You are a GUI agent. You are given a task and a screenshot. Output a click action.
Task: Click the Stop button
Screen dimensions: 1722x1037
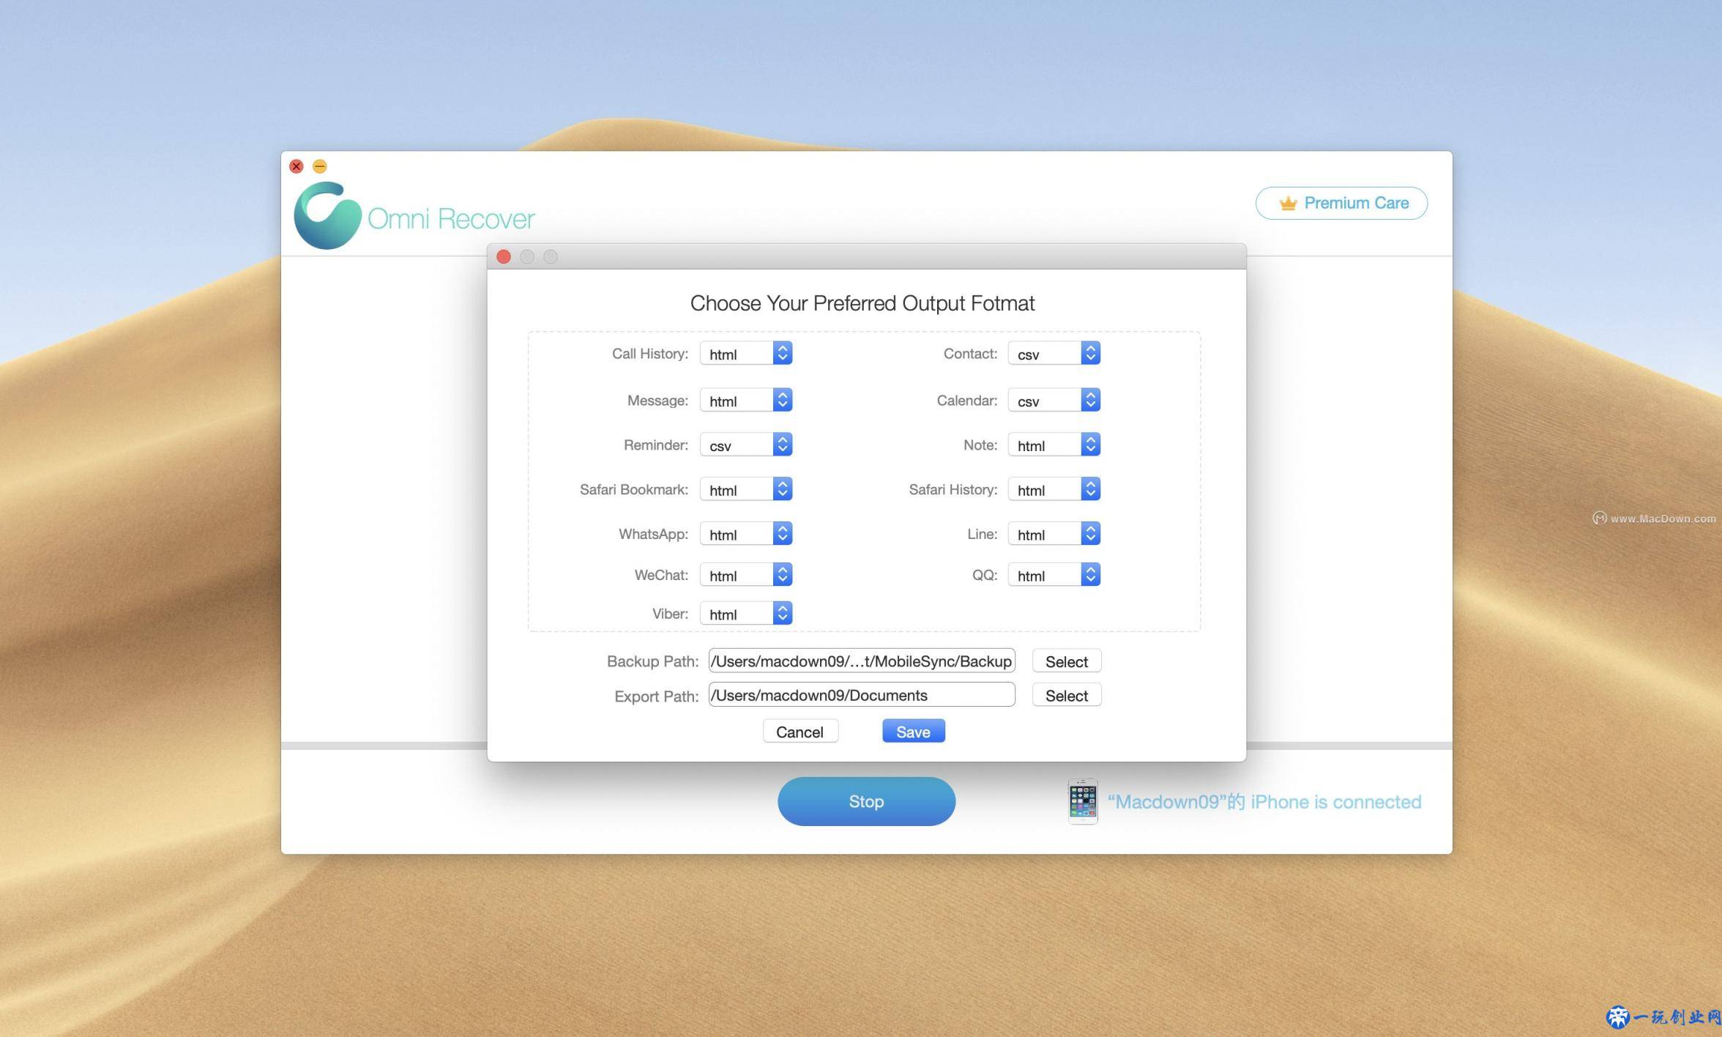point(866,802)
